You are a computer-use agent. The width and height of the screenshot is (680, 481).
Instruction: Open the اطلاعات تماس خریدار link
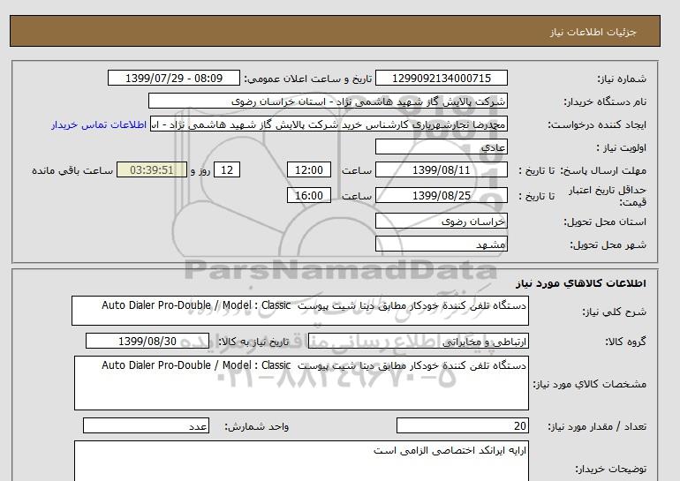click(x=100, y=124)
